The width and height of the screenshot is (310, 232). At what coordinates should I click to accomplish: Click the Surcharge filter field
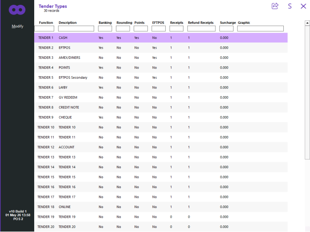pyautogui.click(x=227, y=29)
